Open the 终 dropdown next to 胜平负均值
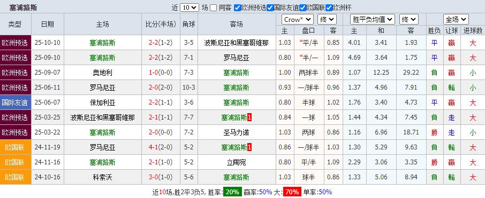This screenshot has width=485, height=198. 409,19
